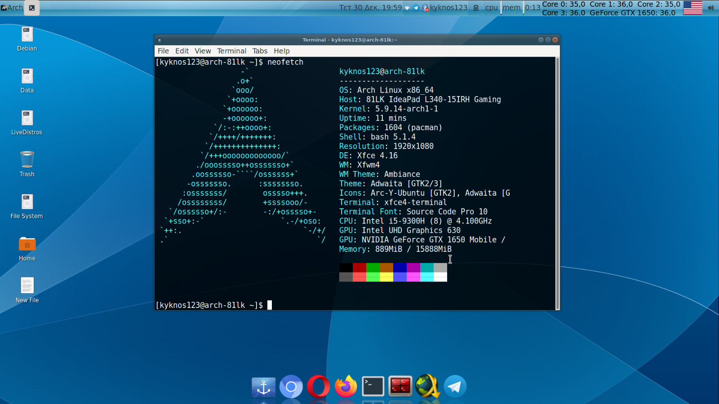Image resolution: width=719 pixels, height=404 pixels.
Task: Open the terminal Help menu
Action: (x=282, y=51)
